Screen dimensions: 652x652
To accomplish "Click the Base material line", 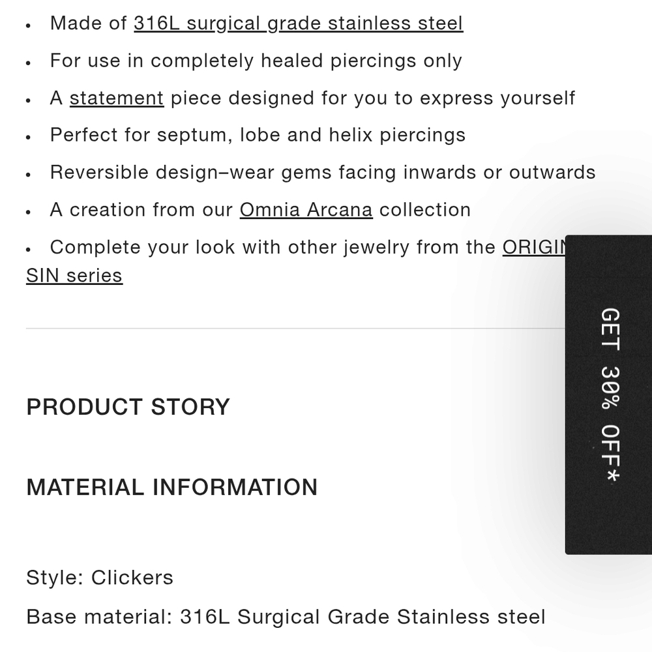I will [286, 617].
